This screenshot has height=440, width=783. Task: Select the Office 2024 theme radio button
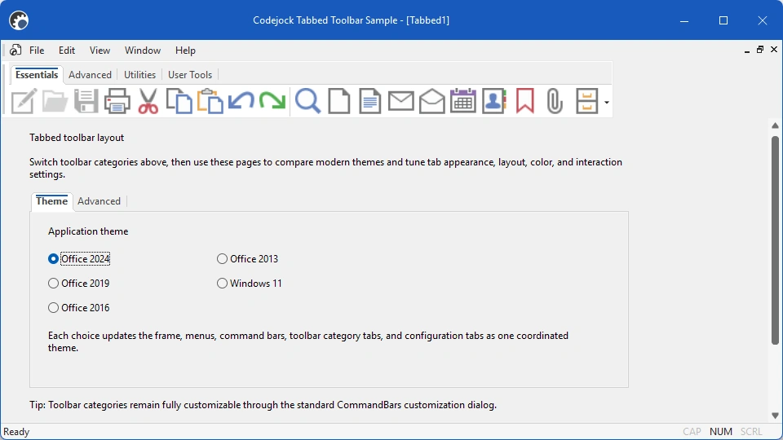[53, 258]
